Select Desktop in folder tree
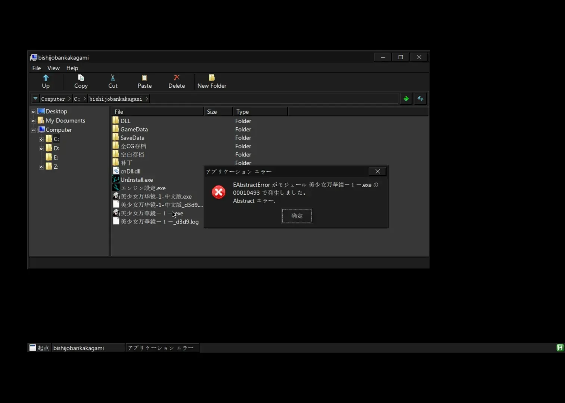565x403 pixels. [x=56, y=111]
